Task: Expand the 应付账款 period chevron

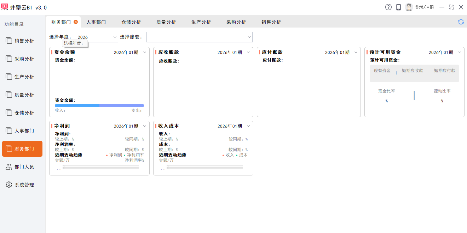Action: coord(356,53)
